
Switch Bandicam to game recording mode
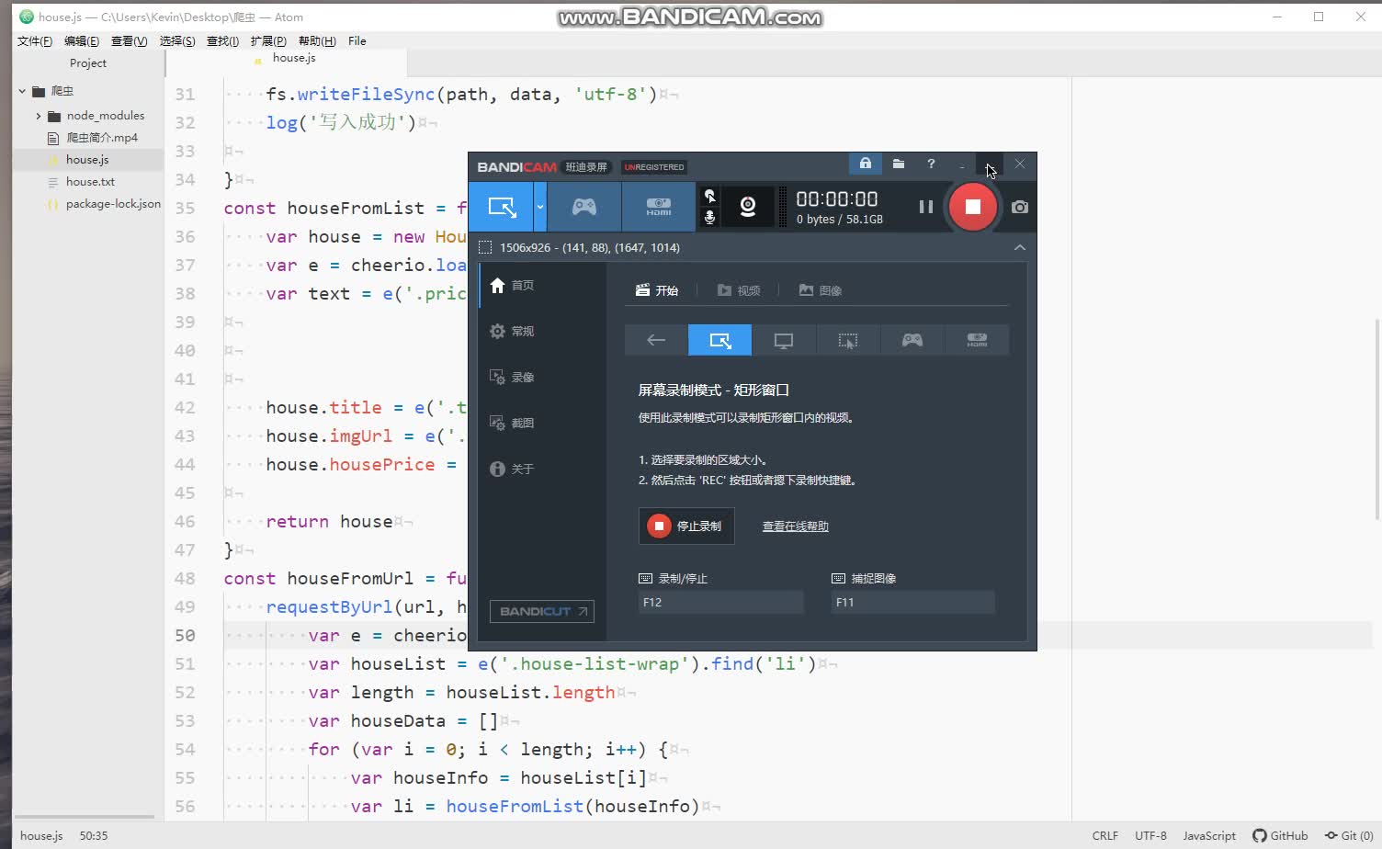click(584, 207)
